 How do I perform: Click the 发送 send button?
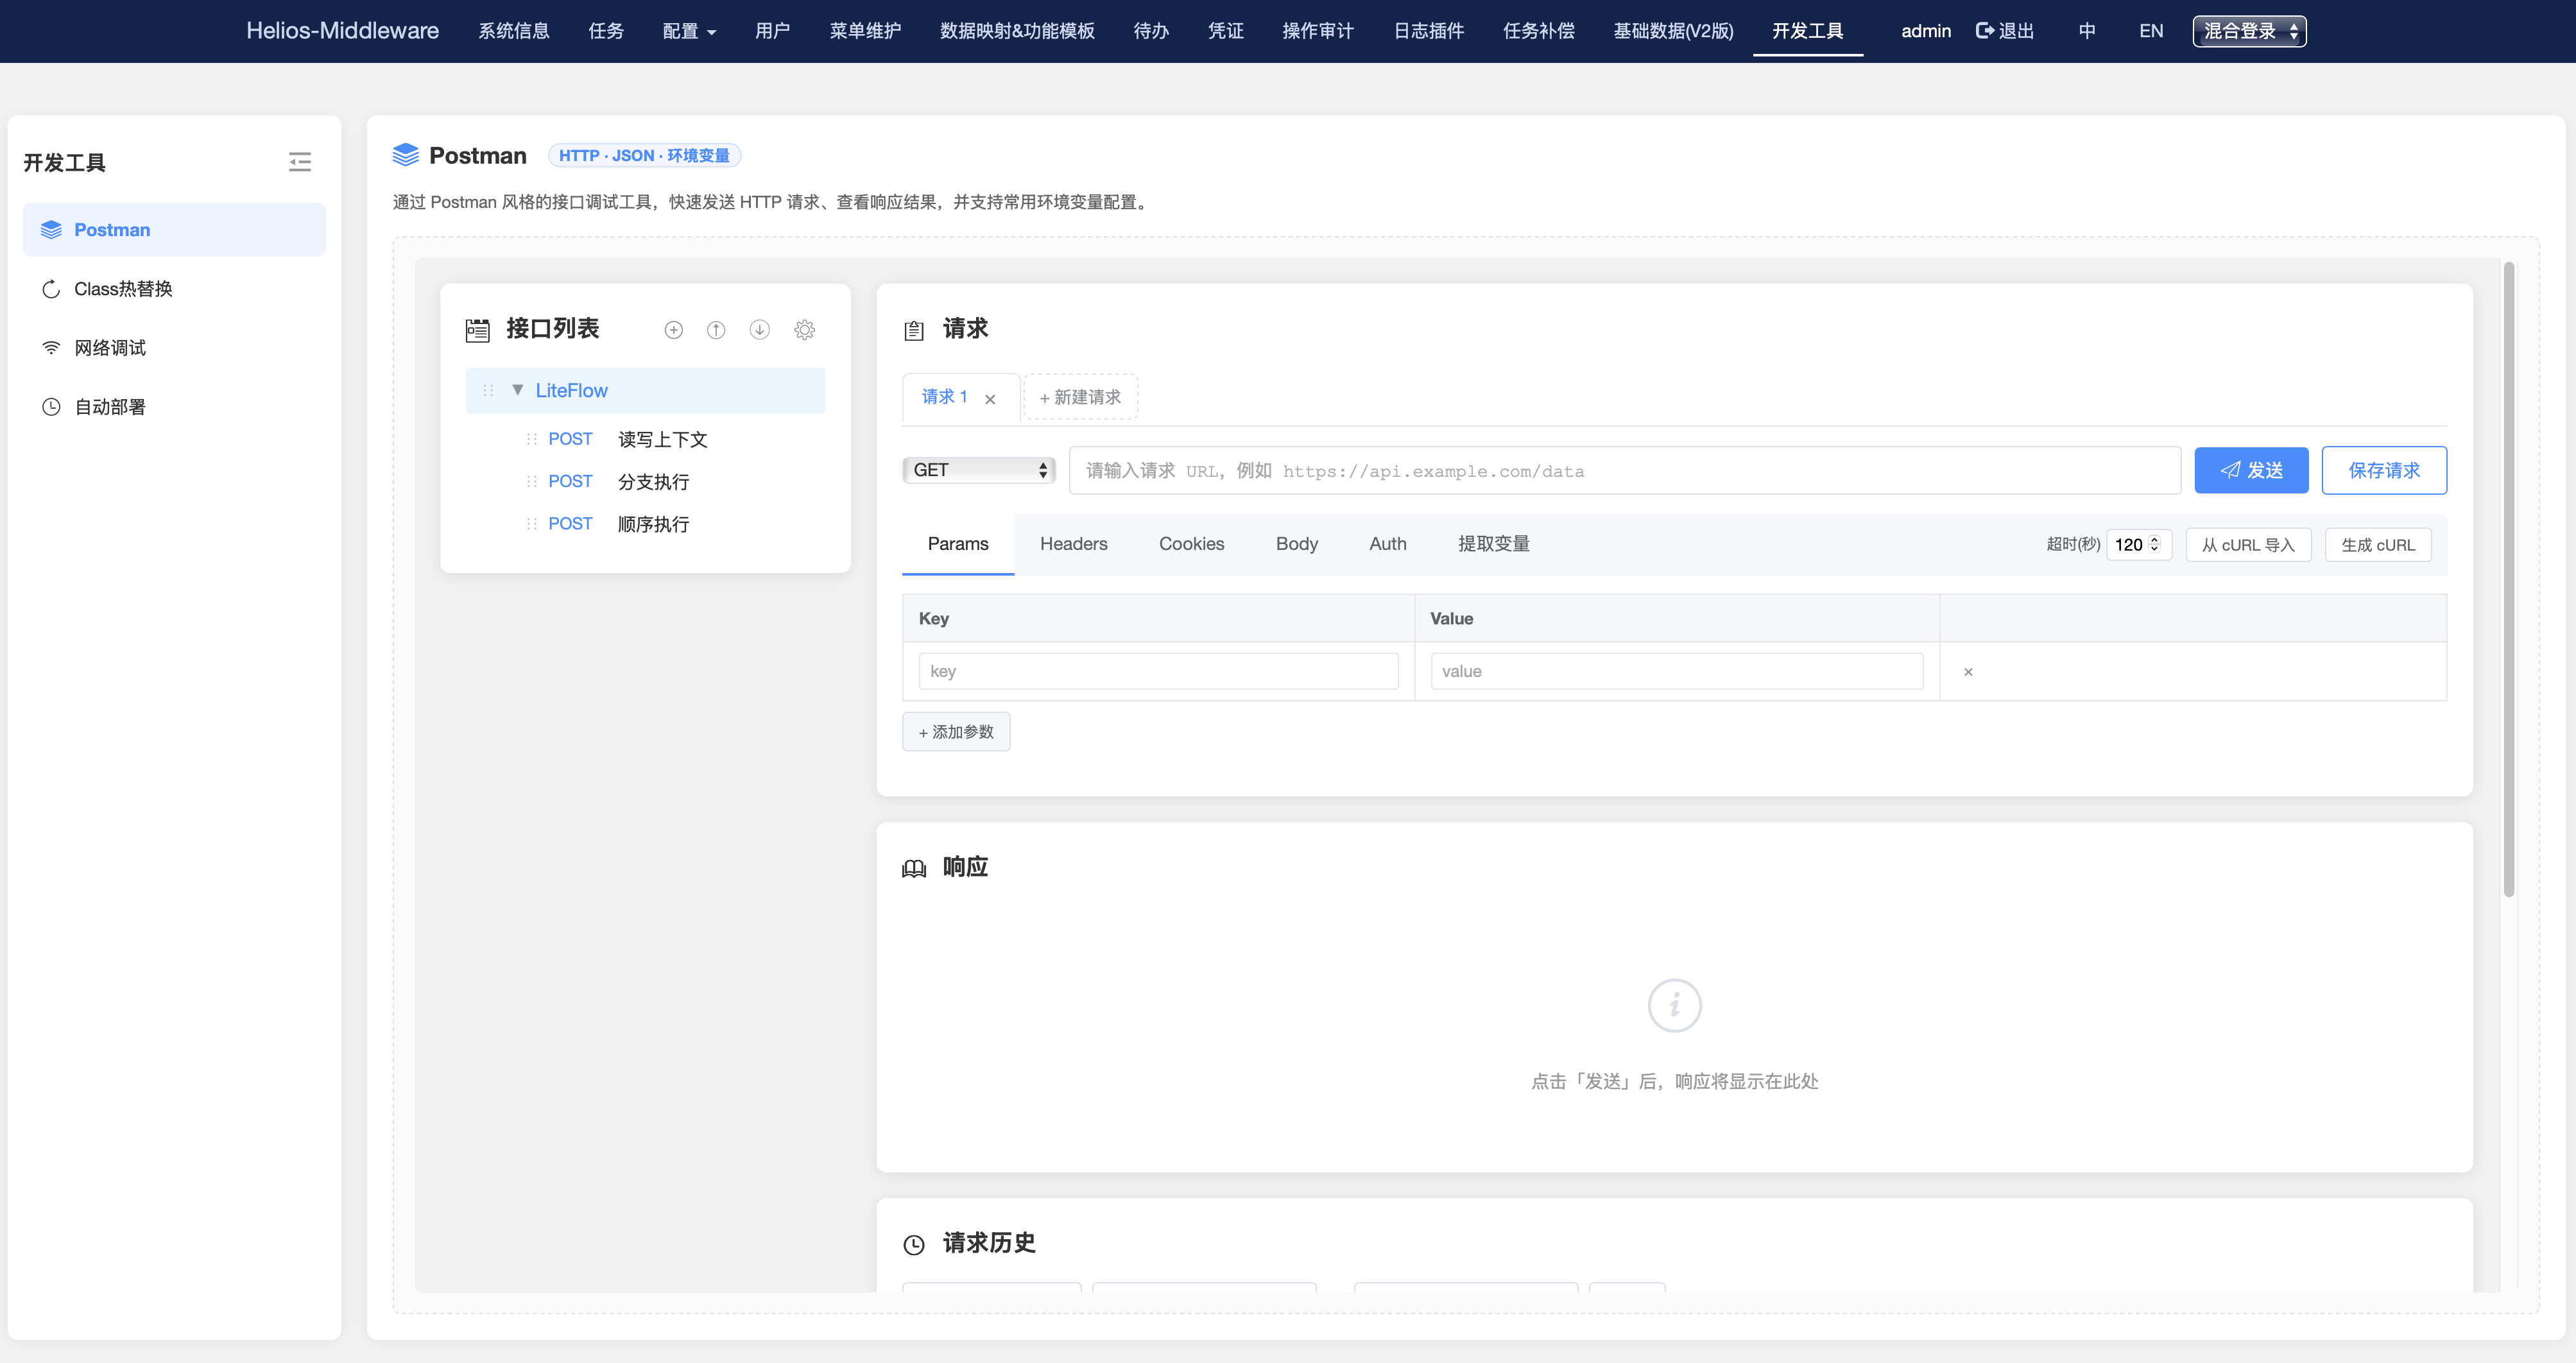click(x=2251, y=470)
